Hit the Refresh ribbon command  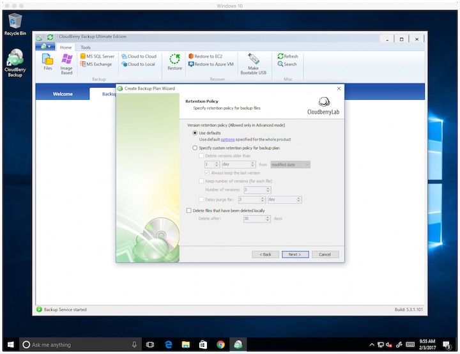tap(287, 56)
